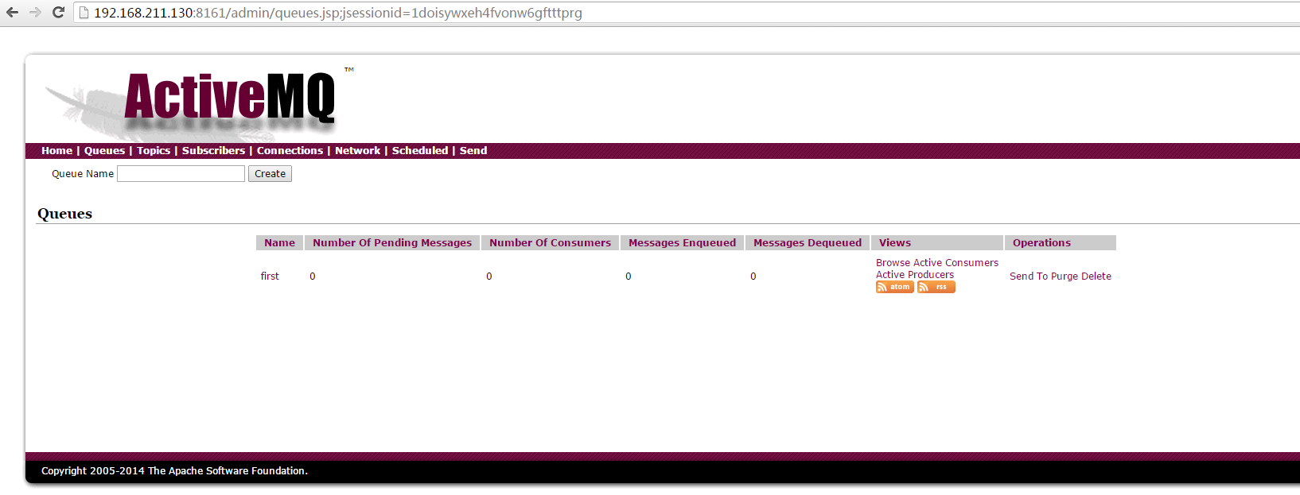Open the Connections menu item
1300x495 pixels.
[290, 150]
